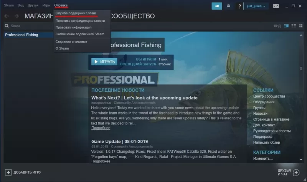Click scrollbar down arrow in game details
307x182 pixels.
point(301,160)
